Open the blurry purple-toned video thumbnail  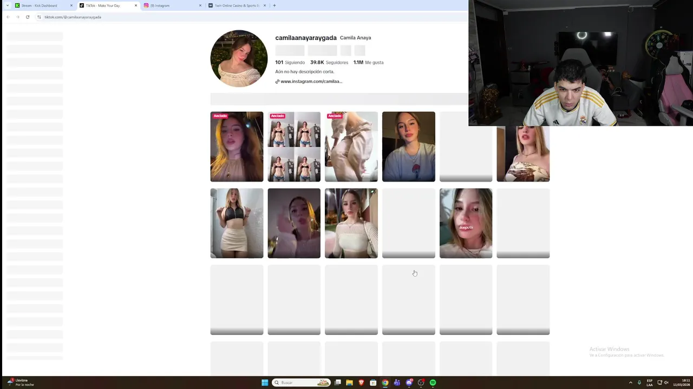coord(294,223)
